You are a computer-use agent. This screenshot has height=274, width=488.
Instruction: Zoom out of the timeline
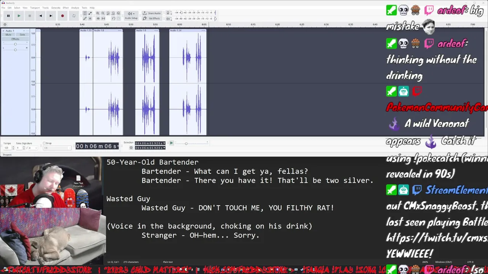click(103, 13)
